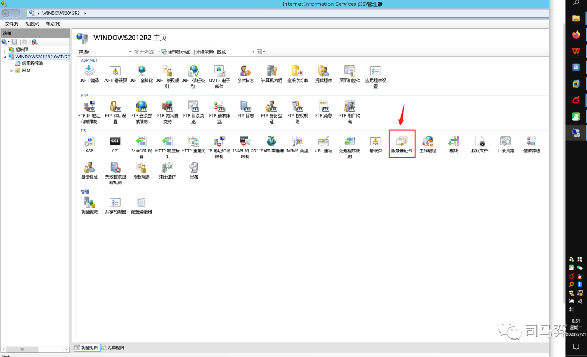Select IIS 请求筛选 icon
The image size is (587, 357).
pyautogui.click(x=532, y=144)
